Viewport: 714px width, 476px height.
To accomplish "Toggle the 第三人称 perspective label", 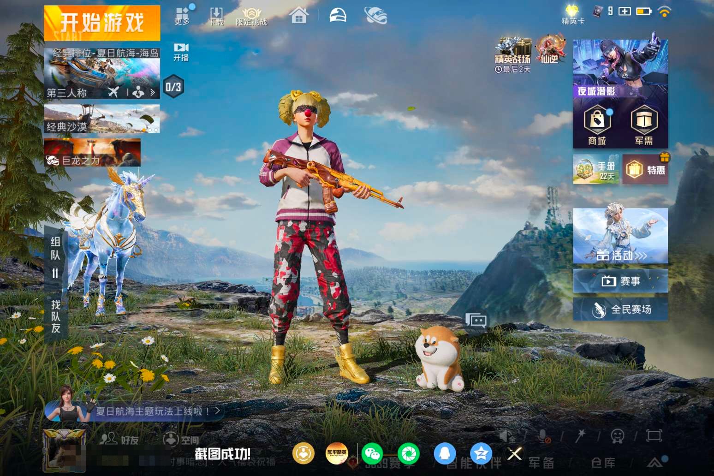I will tap(67, 93).
